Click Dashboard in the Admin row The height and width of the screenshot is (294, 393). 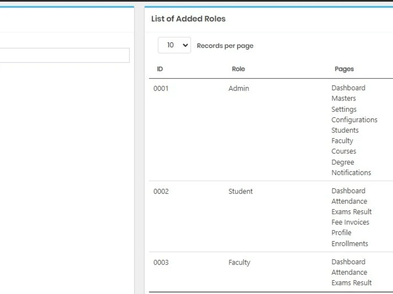348,88
